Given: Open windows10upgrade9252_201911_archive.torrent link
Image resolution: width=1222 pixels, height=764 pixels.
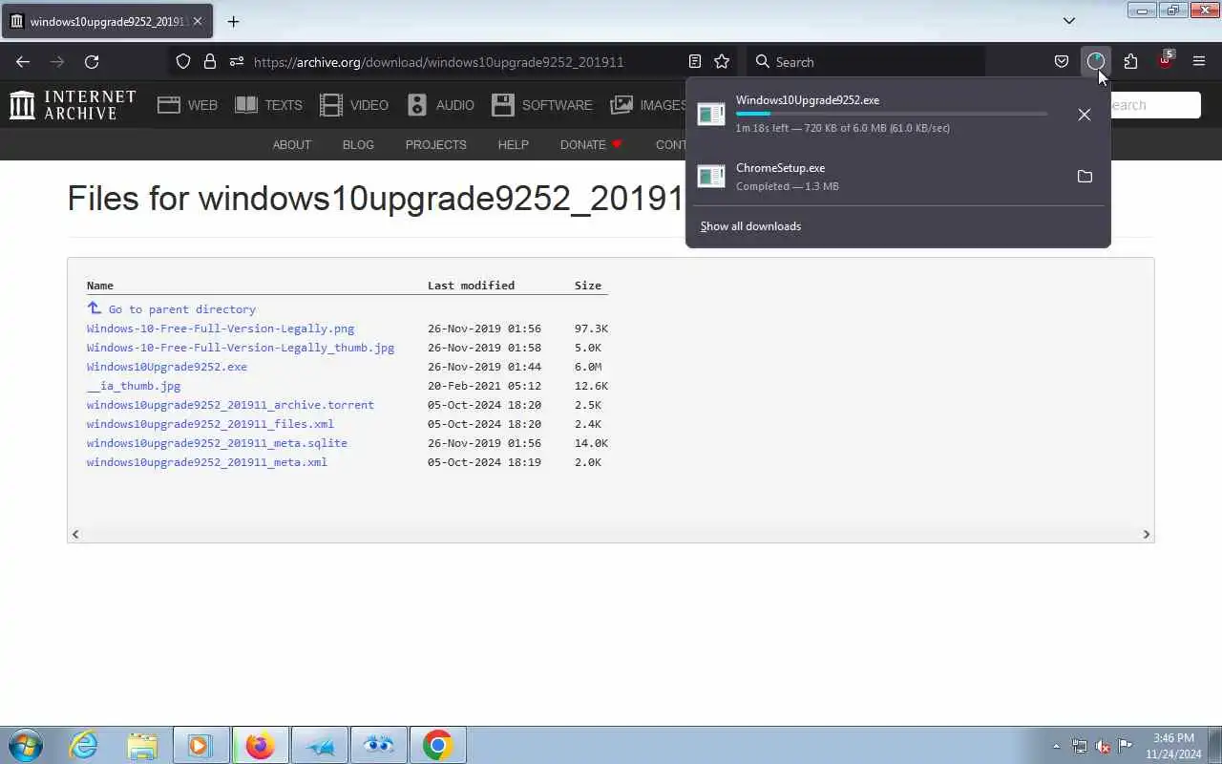Looking at the screenshot, I should tap(230, 405).
